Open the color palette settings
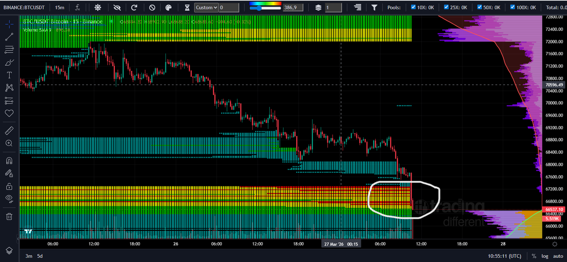This screenshot has width=567, height=262. 169,8
